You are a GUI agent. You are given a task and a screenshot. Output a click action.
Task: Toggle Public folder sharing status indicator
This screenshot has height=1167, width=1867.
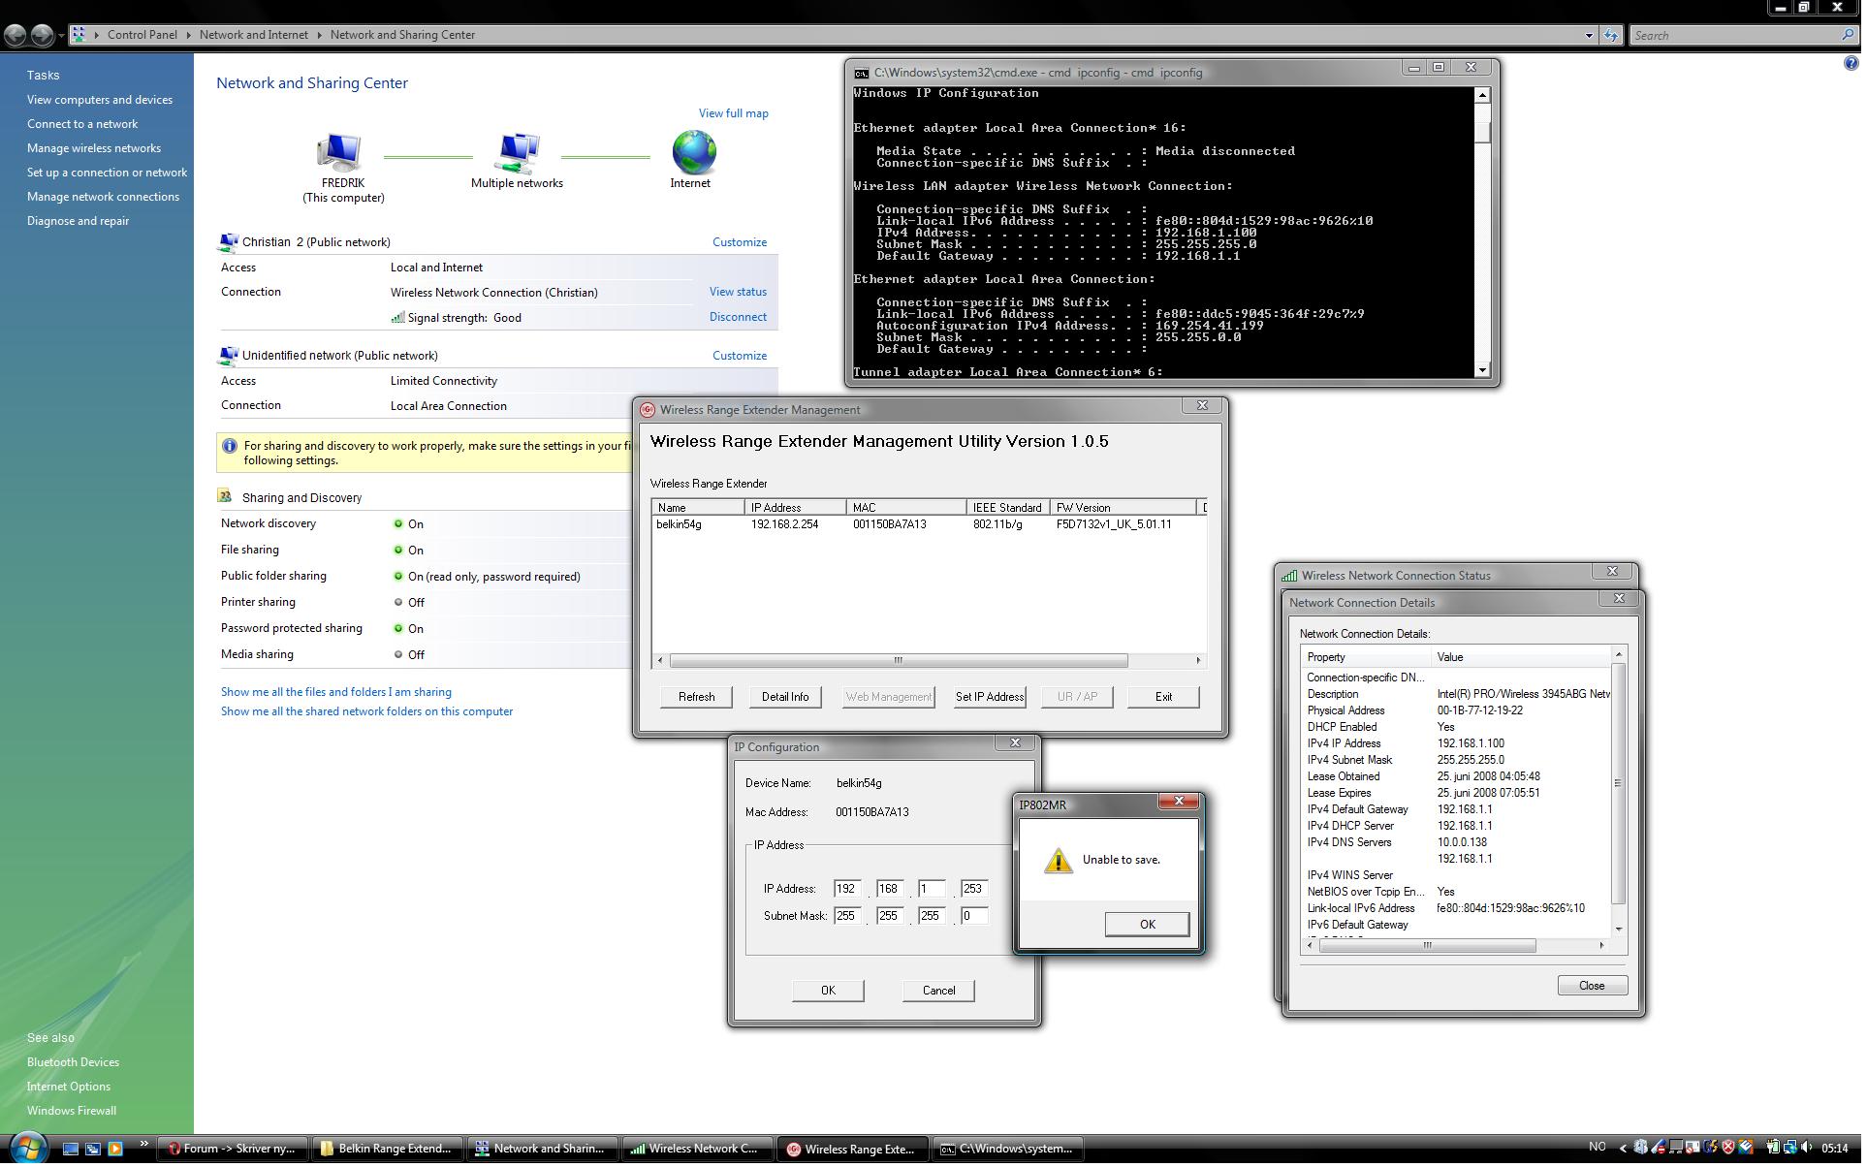coord(398,578)
